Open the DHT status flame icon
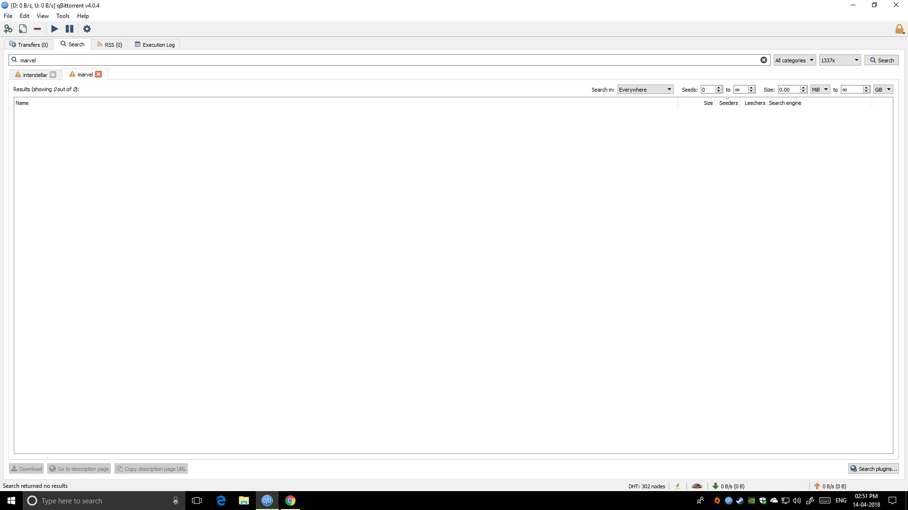 [678, 486]
